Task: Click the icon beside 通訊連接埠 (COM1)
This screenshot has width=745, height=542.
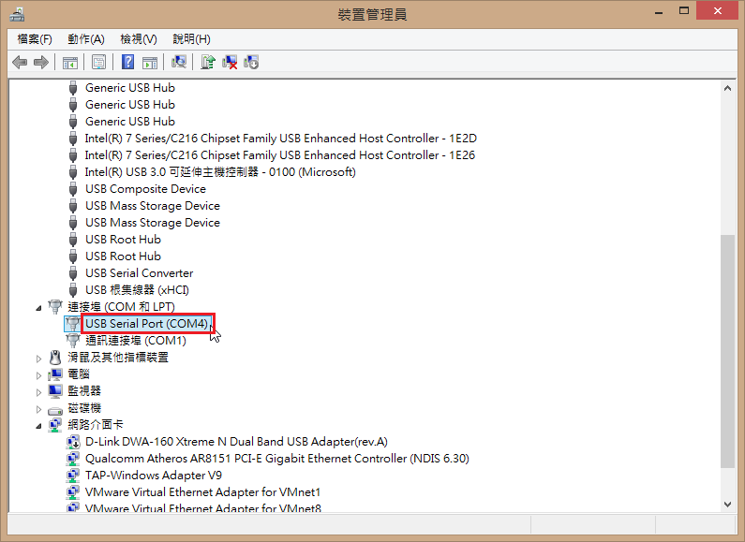Action: pos(73,341)
